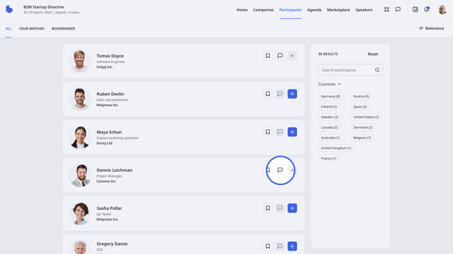
Task: Add Maya Schun with blue plus button
Action: tap(292, 132)
